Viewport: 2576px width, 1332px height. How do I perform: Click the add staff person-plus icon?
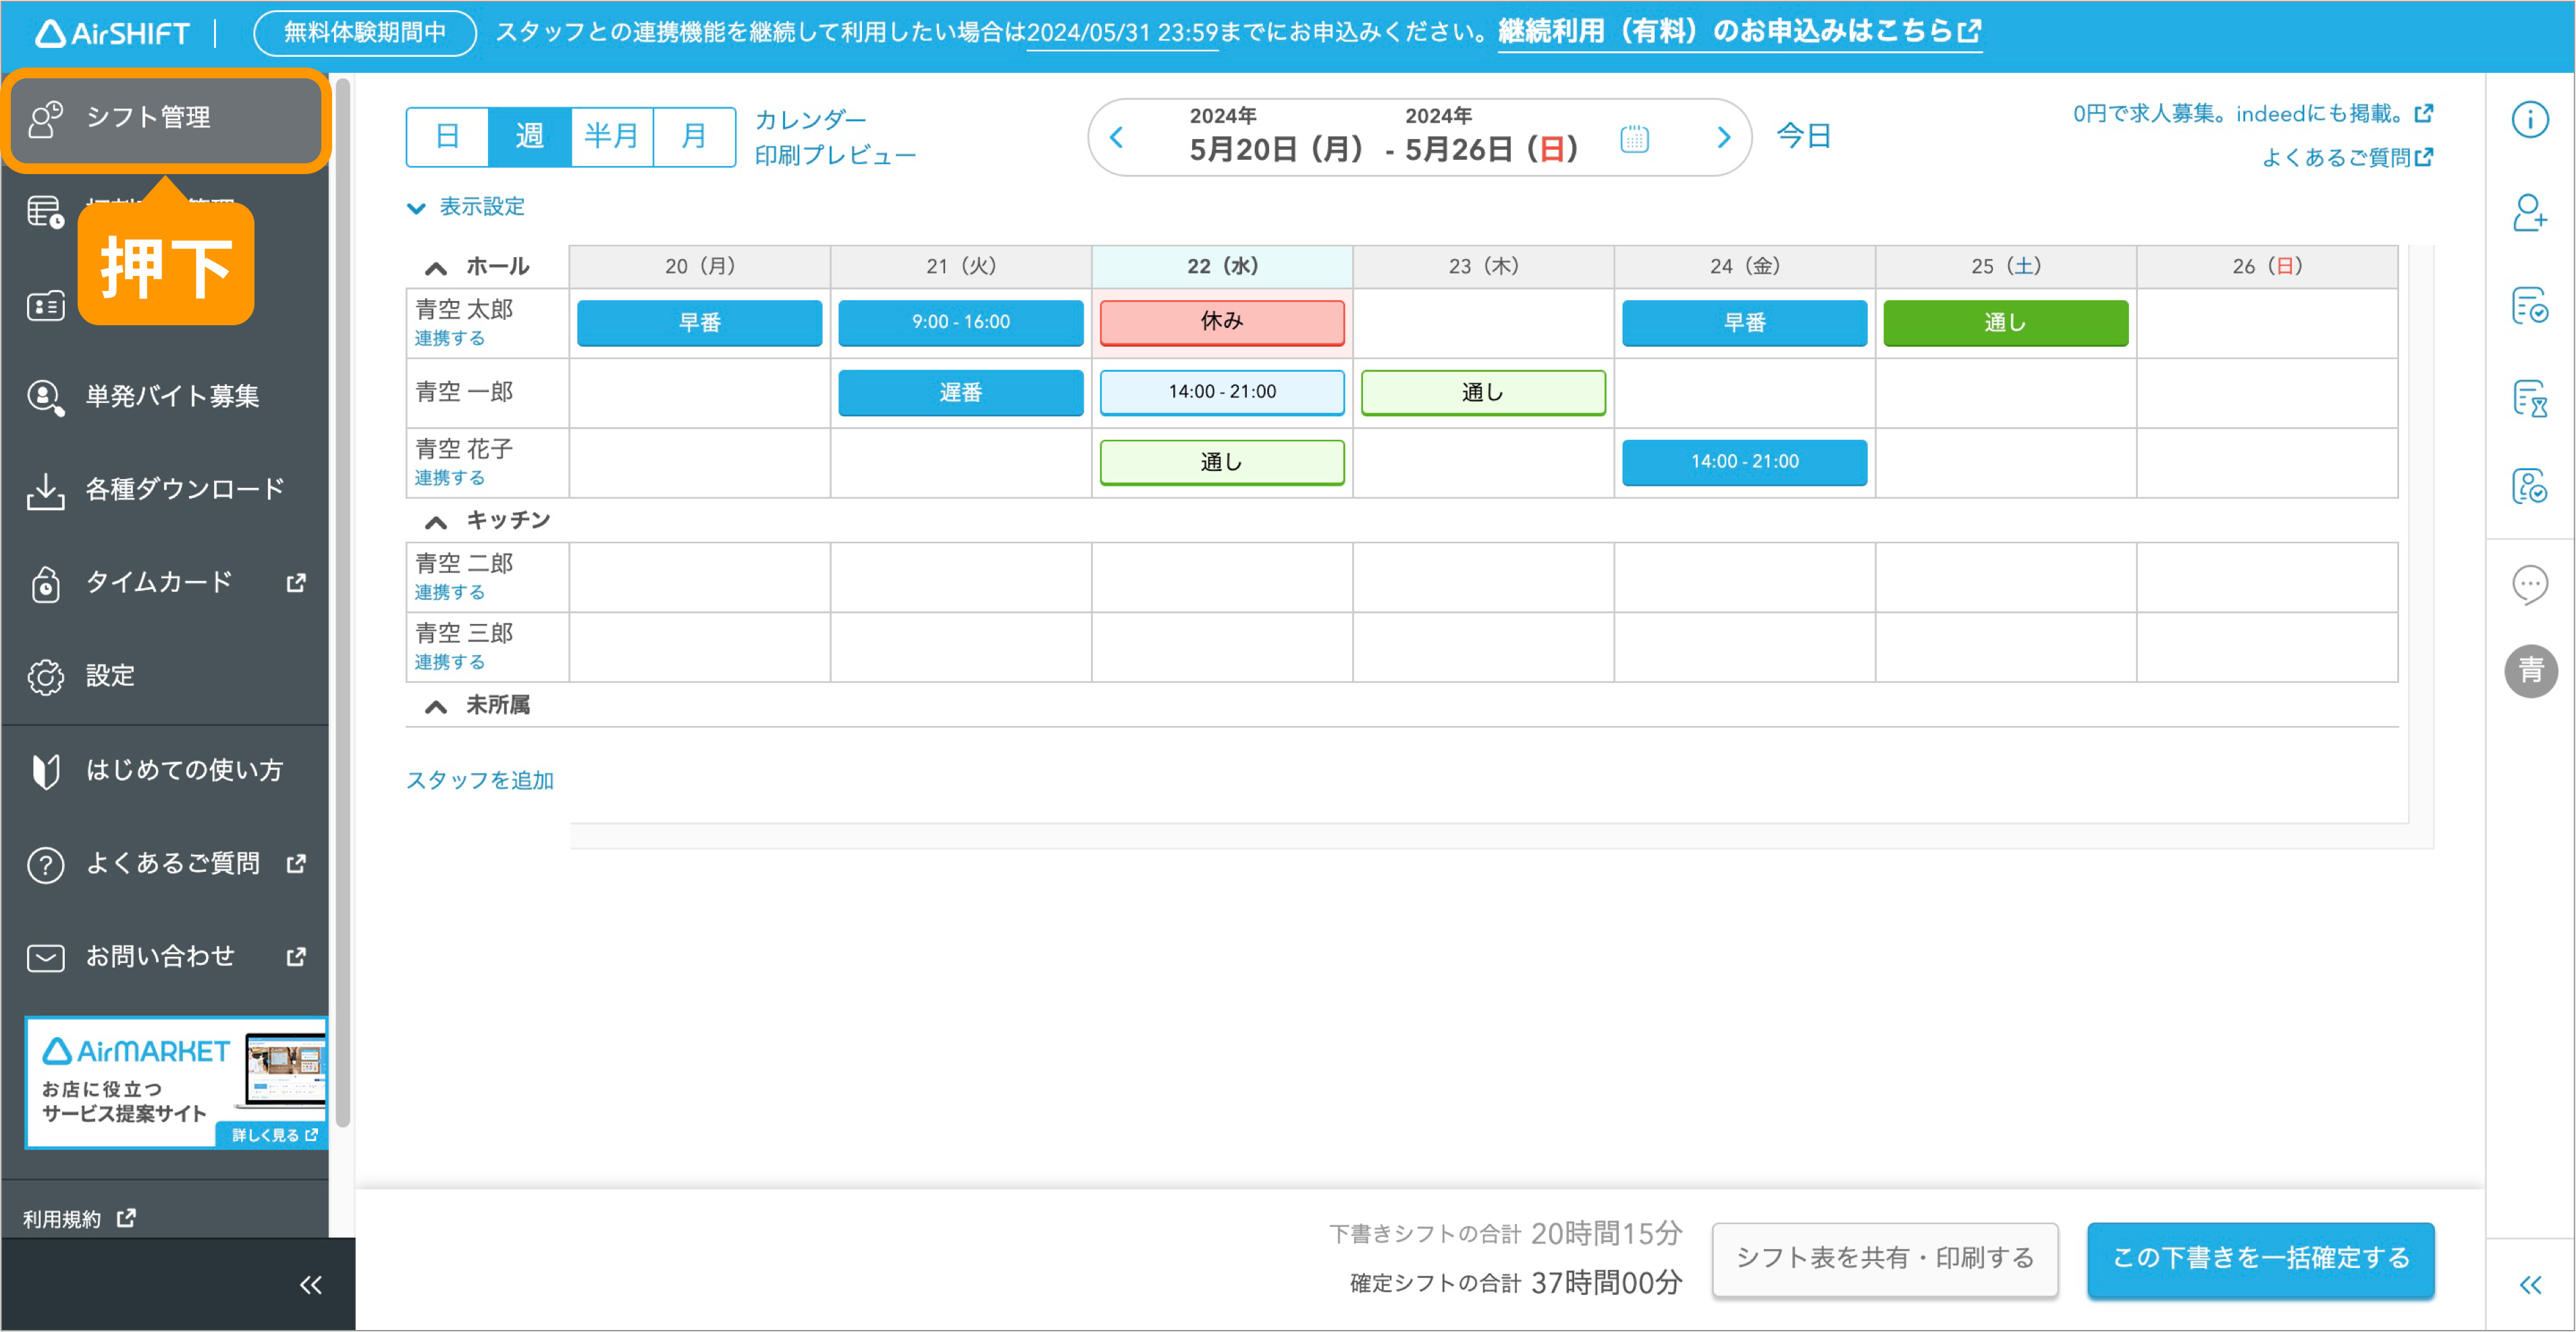point(2529,213)
